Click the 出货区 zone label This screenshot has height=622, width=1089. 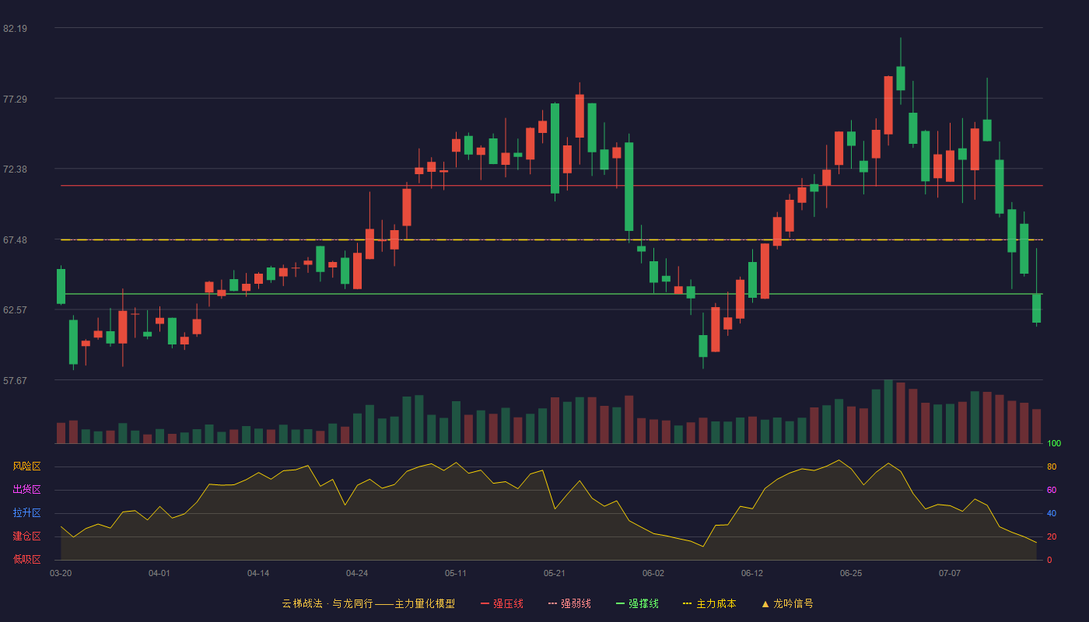click(26, 490)
